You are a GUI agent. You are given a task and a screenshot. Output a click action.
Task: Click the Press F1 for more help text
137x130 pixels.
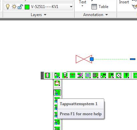pyautogui.click(x=81, y=114)
